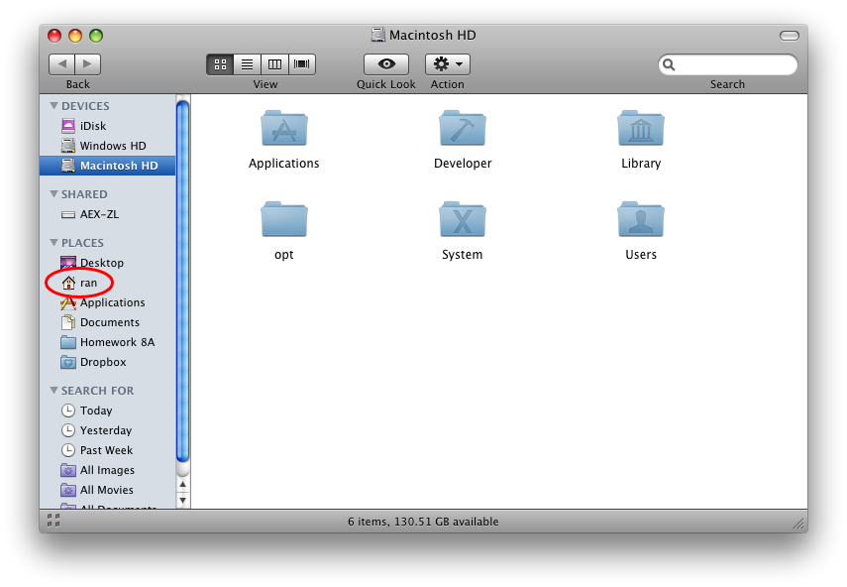Select iDisk in the sidebar

[x=108, y=126]
